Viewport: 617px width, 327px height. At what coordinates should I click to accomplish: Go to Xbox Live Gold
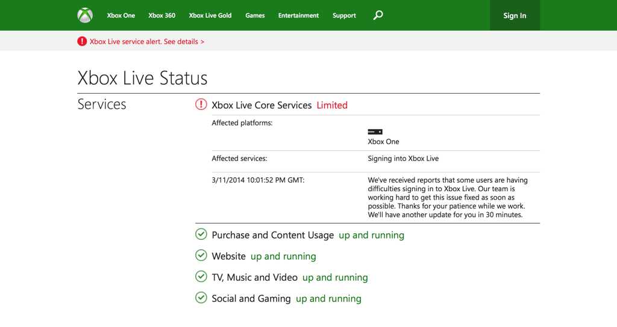coord(210,16)
